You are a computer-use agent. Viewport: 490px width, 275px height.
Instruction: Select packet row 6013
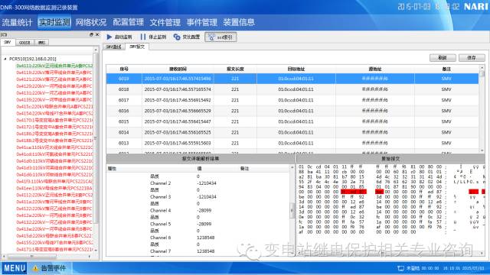[292, 143]
